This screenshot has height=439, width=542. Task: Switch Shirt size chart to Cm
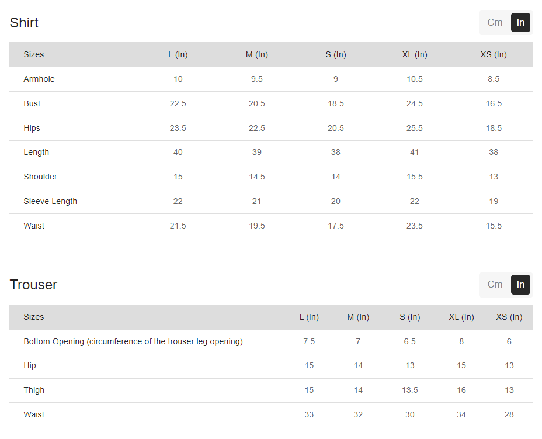(495, 23)
